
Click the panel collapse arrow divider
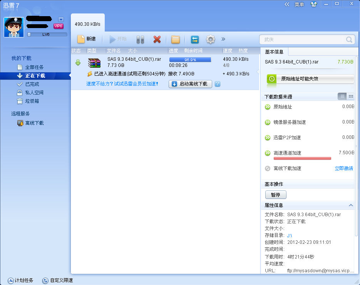(258, 72)
